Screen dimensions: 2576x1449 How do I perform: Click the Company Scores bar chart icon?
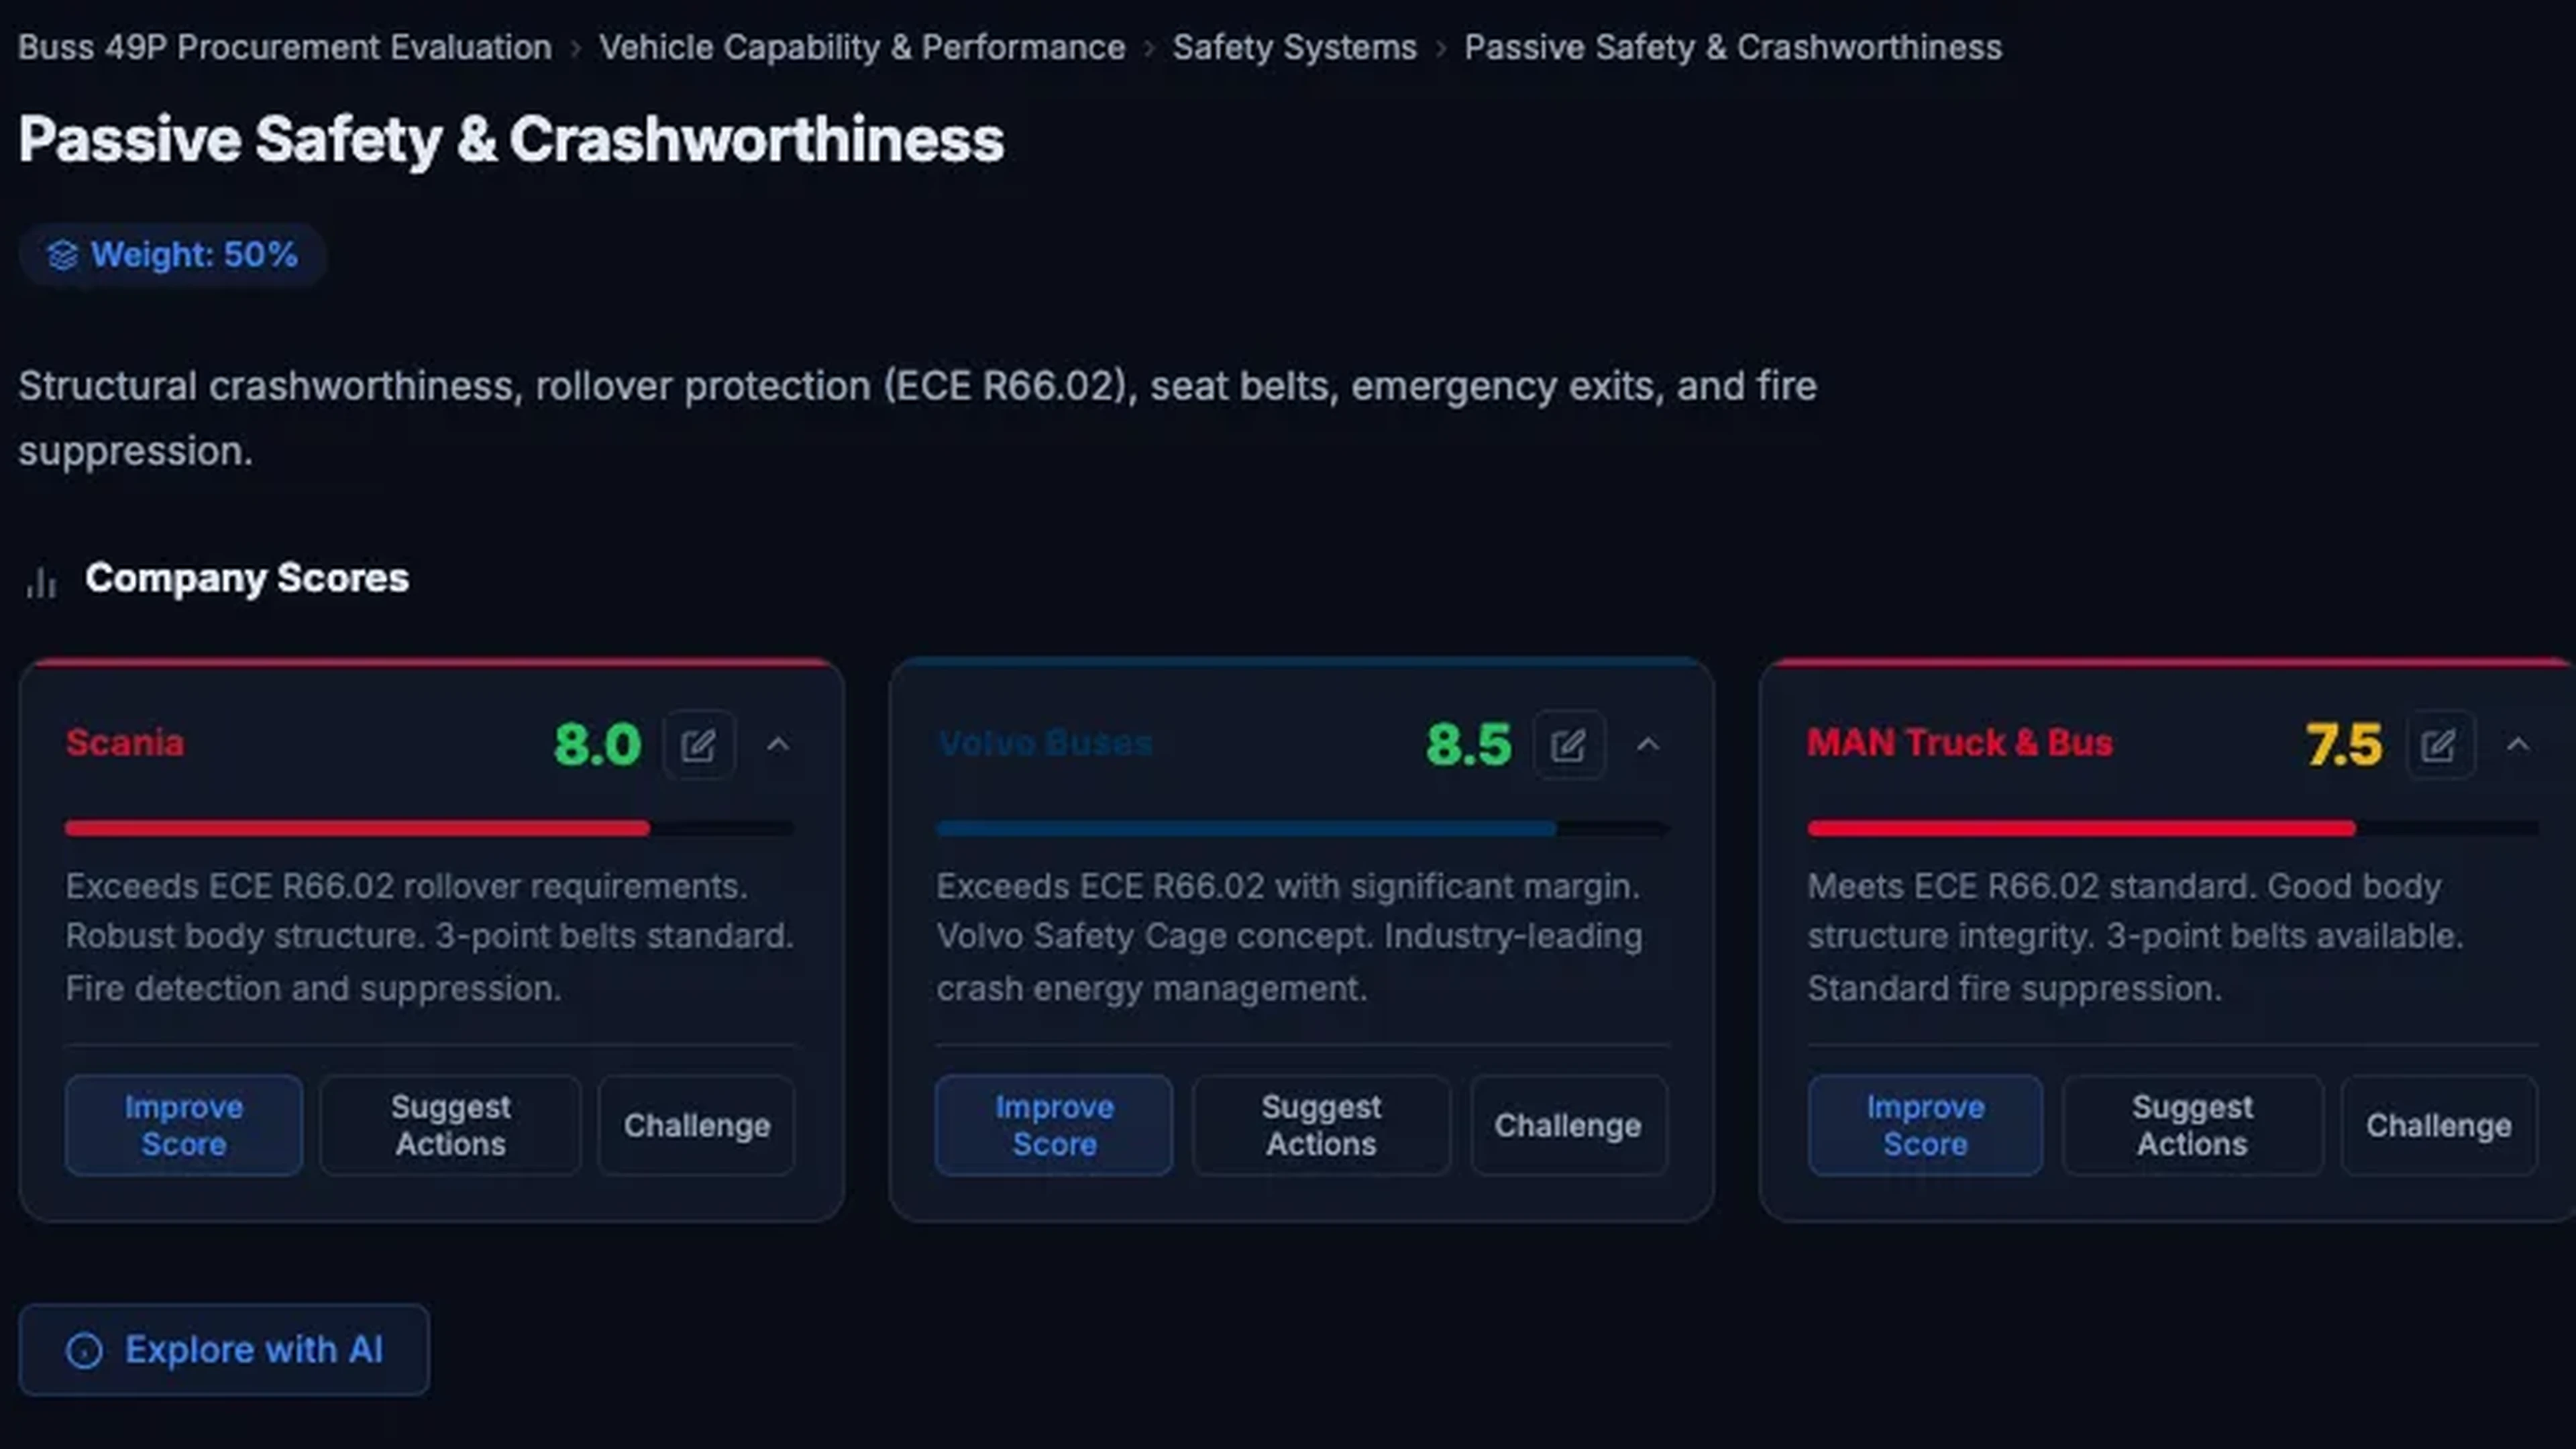(41, 580)
